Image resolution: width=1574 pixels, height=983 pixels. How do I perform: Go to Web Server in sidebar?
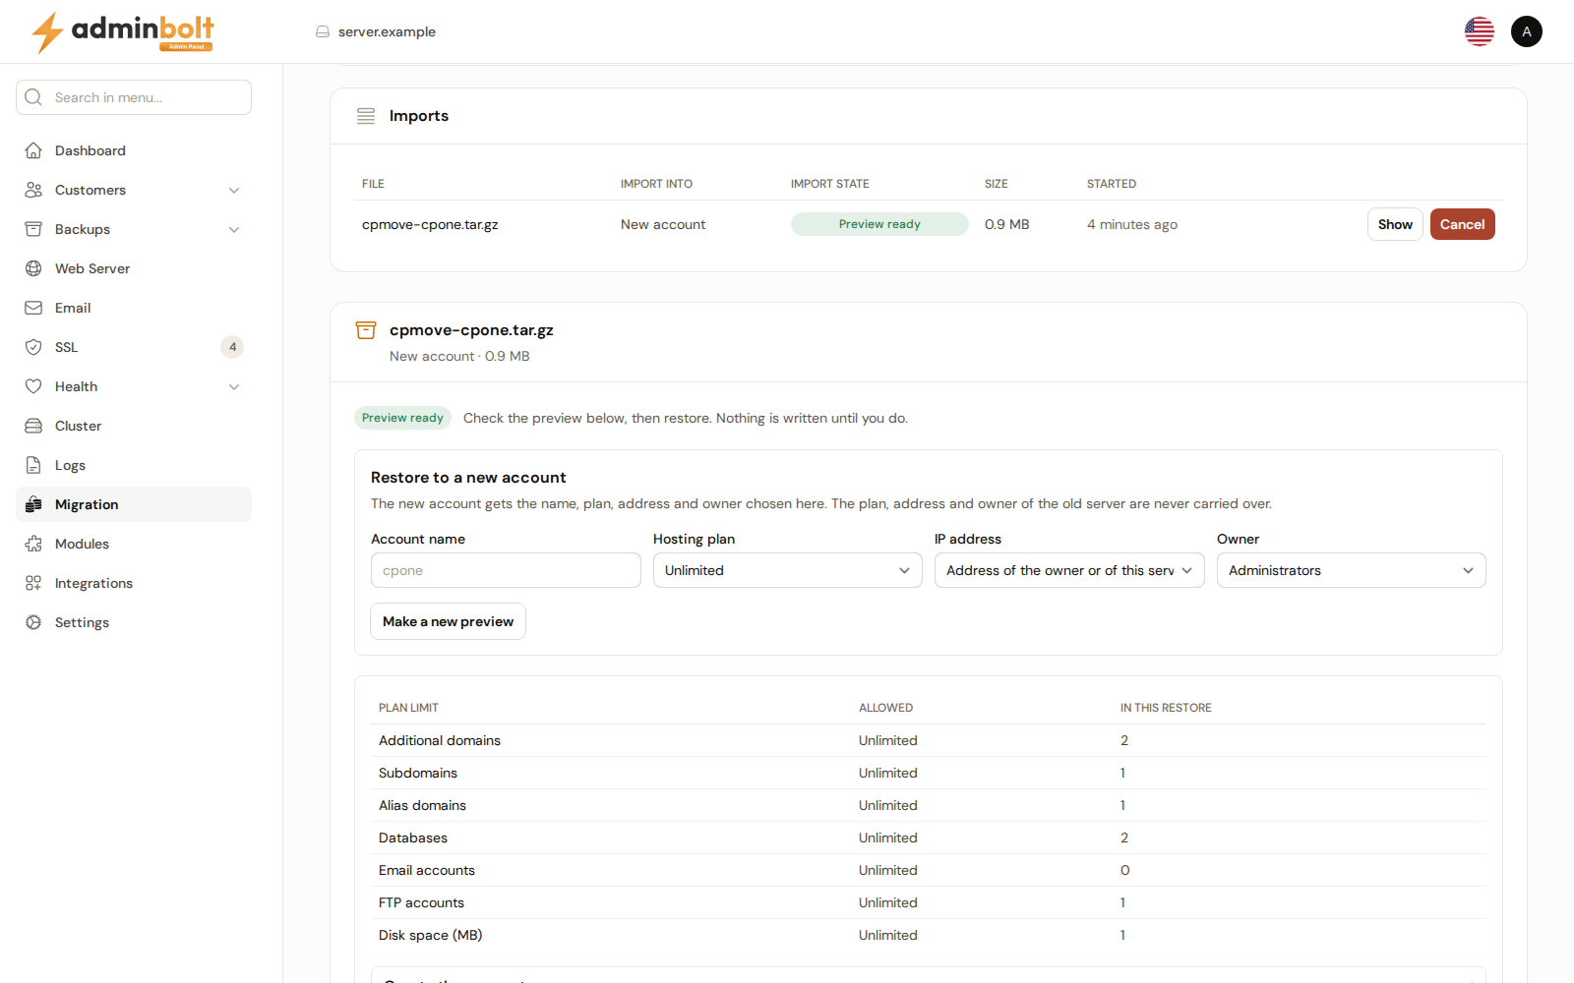tap(134, 268)
